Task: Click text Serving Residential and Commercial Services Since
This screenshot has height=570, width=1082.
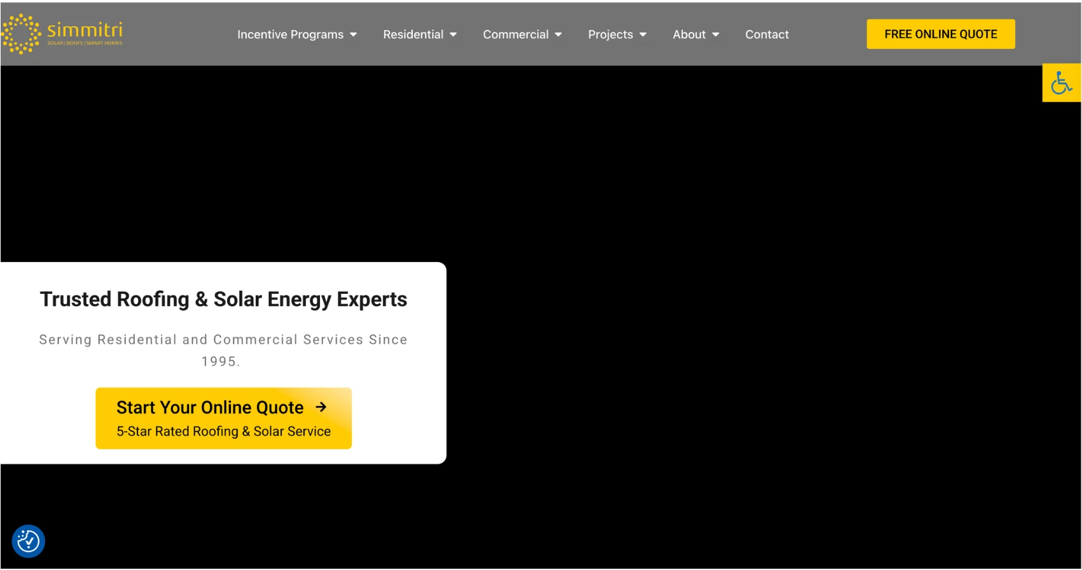Action: click(223, 340)
